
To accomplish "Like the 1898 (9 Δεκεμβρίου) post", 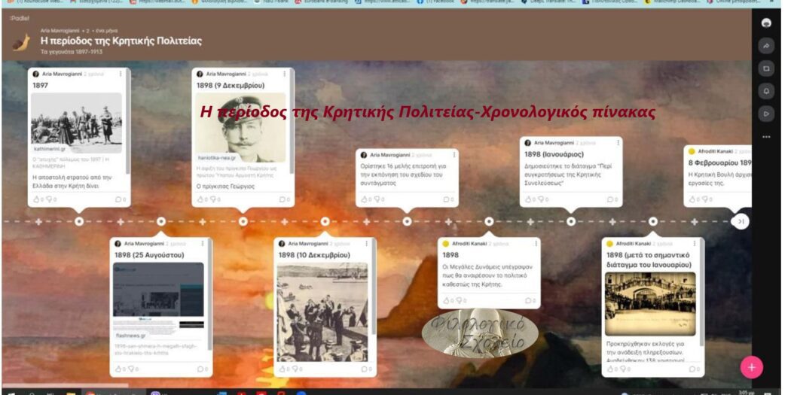I will (x=201, y=199).
